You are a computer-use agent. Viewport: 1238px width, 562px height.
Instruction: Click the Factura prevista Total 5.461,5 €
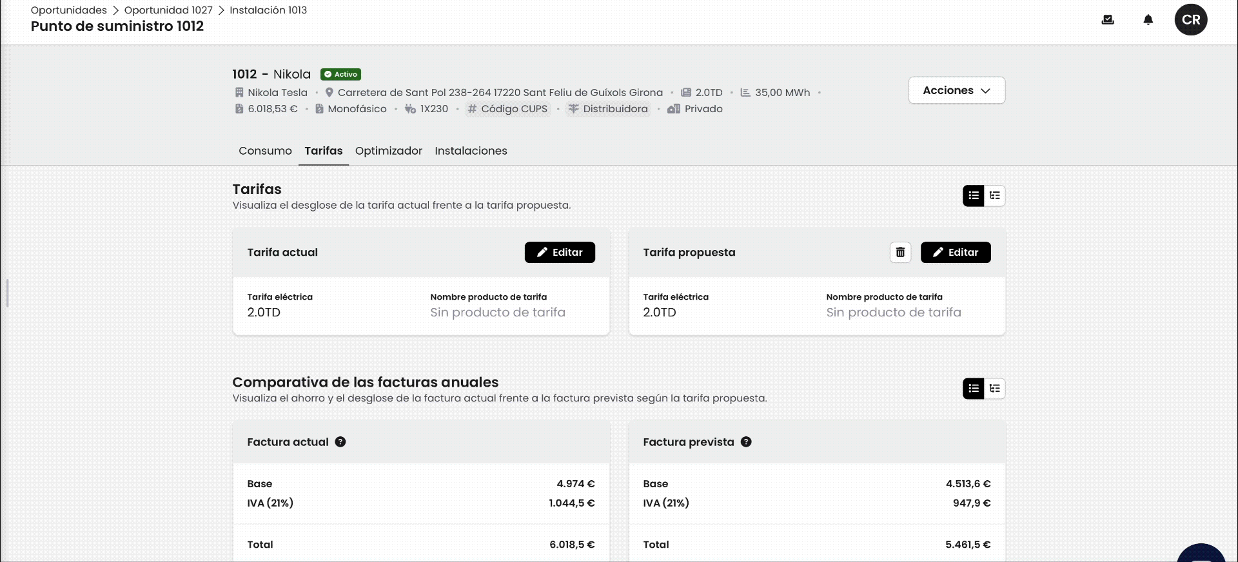pyautogui.click(x=968, y=544)
